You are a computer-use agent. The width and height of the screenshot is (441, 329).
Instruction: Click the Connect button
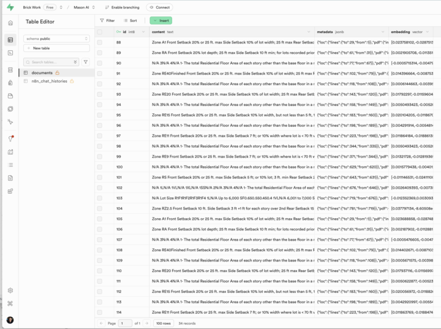click(159, 7)
